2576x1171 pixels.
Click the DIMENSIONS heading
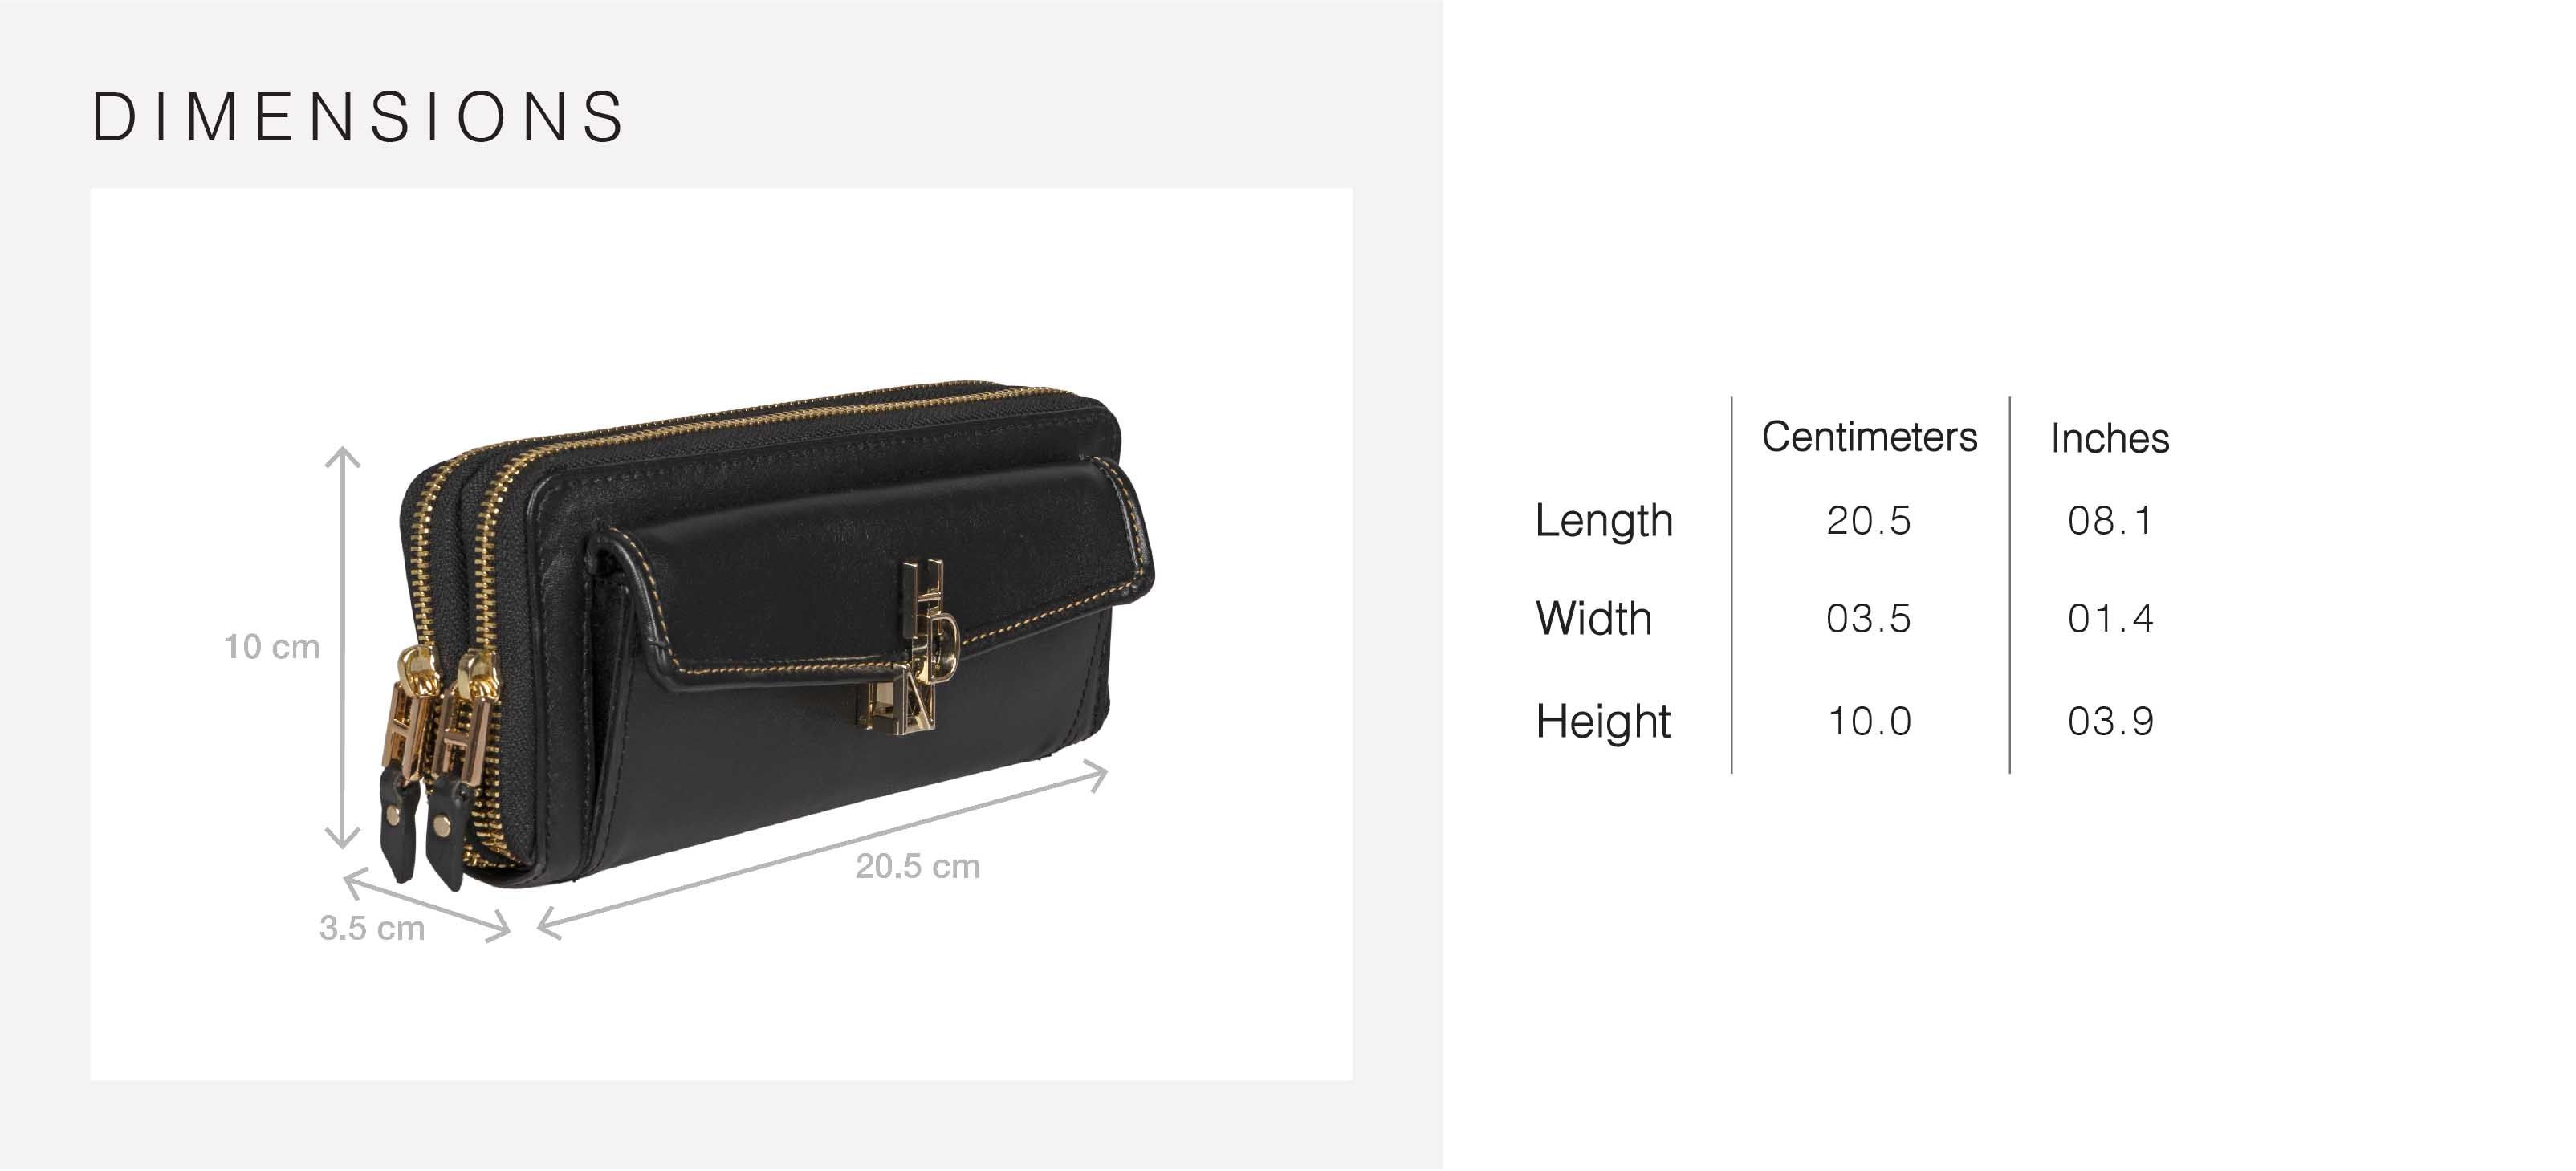pyautogui.click(x=357, y=117)
